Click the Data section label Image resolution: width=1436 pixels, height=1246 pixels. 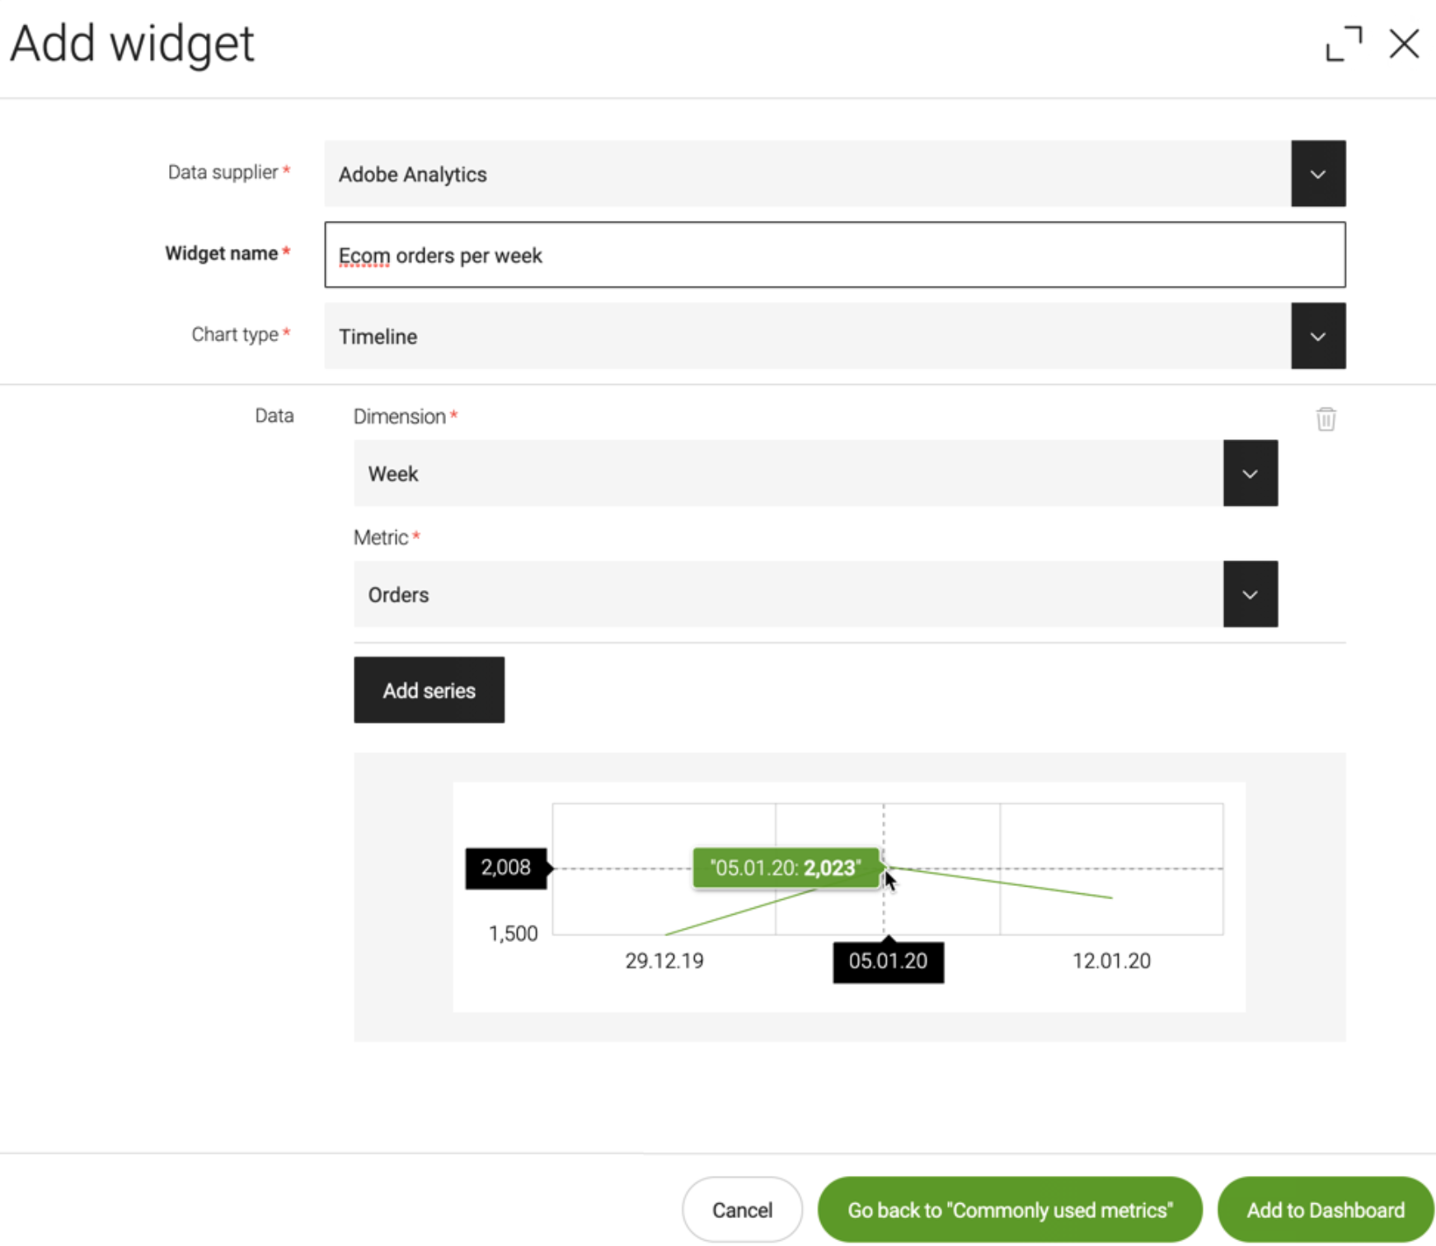coord(275,415)
